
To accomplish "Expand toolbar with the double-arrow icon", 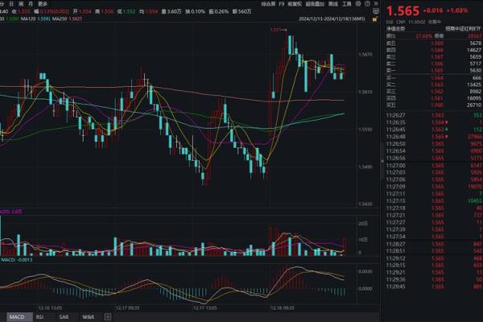I will point(376,4).
